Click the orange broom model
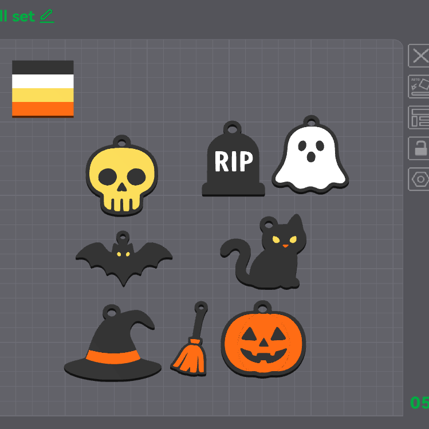The width and height of the screenshot is (429, 429). click(190, 355)
